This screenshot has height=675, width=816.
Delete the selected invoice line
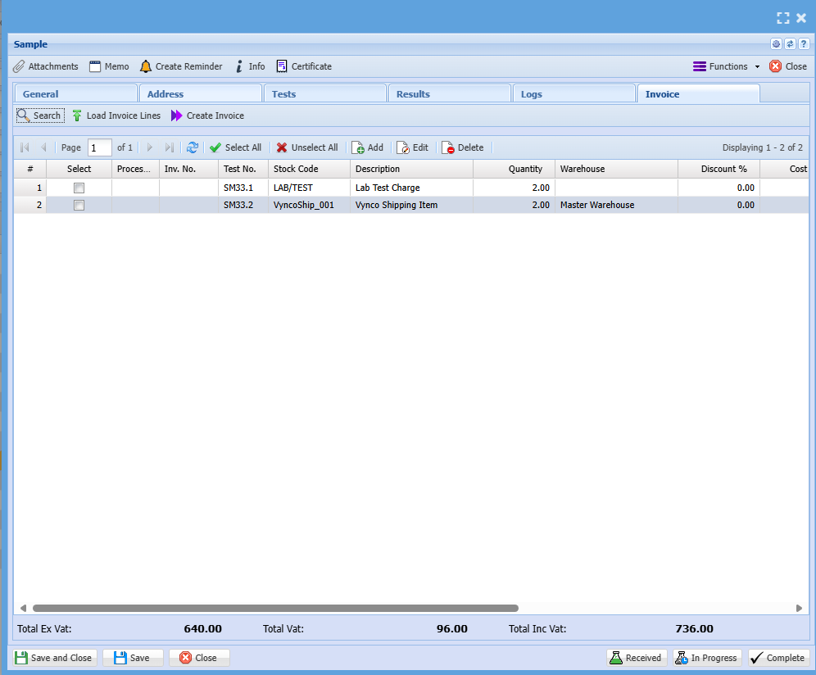(x=463, y=147)
